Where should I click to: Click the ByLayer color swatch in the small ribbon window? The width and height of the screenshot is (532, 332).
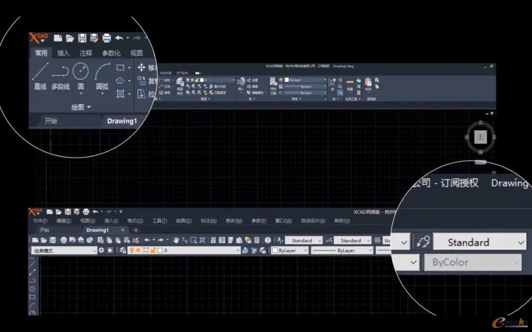(x=287, y=80)
